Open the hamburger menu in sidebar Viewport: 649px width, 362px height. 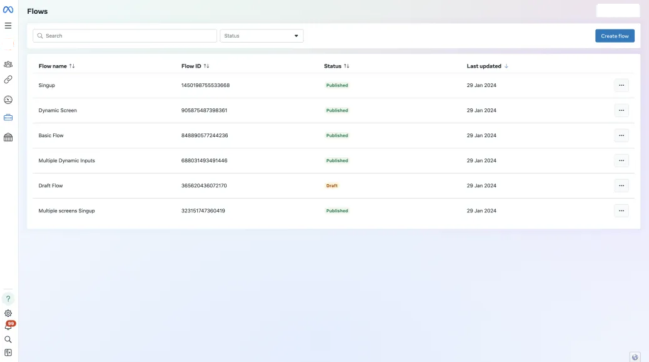(x=8, y=26)
